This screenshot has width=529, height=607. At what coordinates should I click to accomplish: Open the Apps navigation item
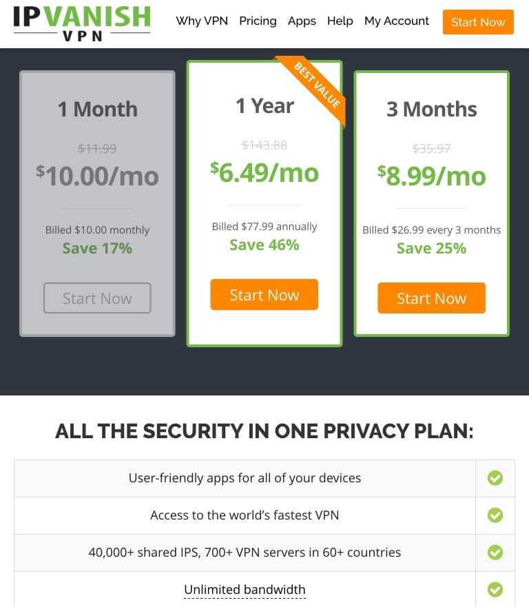click(x=302, y=21)
